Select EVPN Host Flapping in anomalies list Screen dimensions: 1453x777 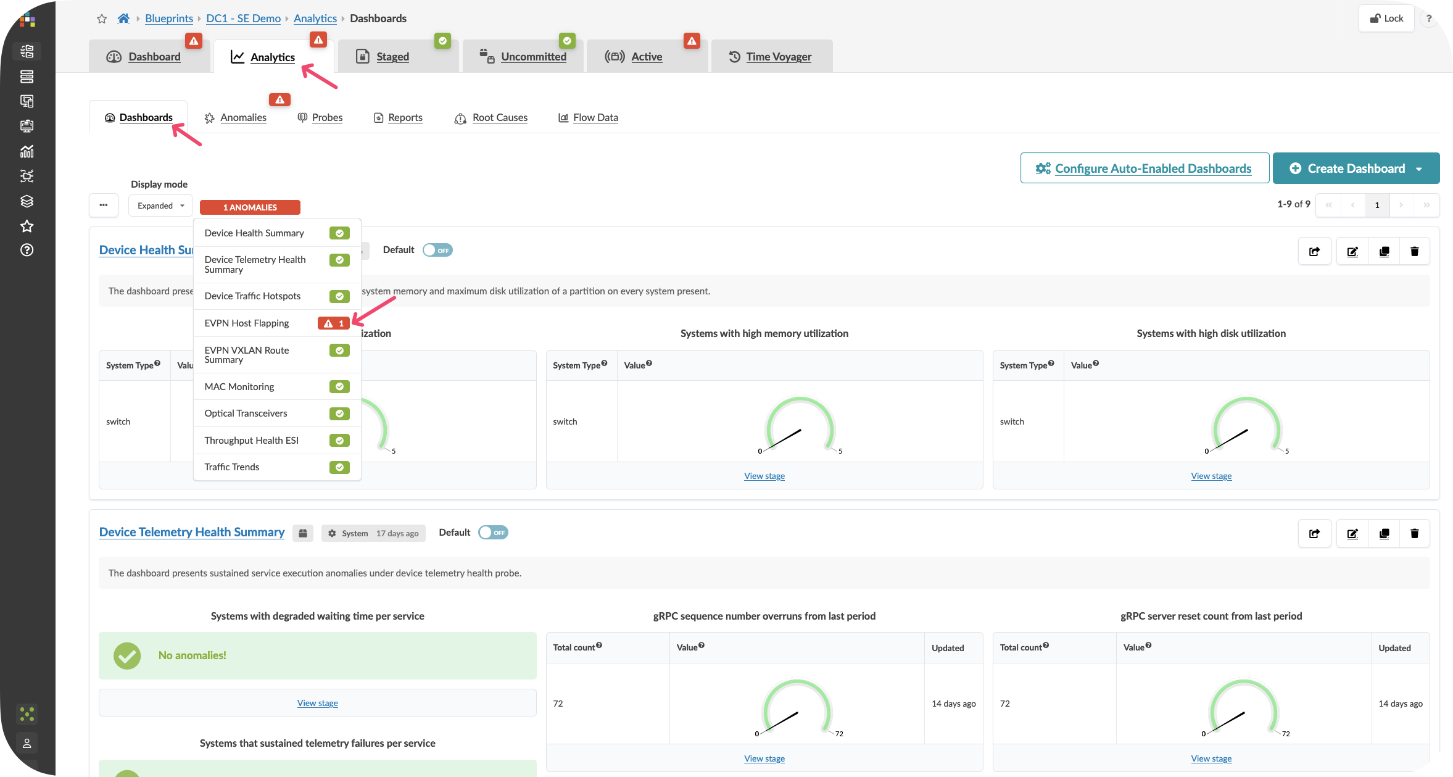coord(247,323)
